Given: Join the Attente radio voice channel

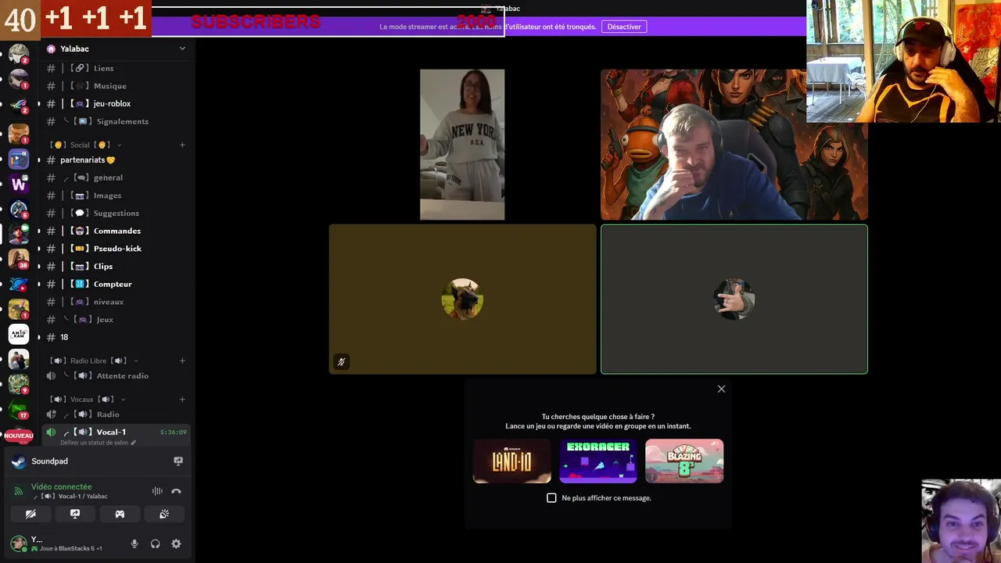Looking at the screenshot, I should click(116, 375).
